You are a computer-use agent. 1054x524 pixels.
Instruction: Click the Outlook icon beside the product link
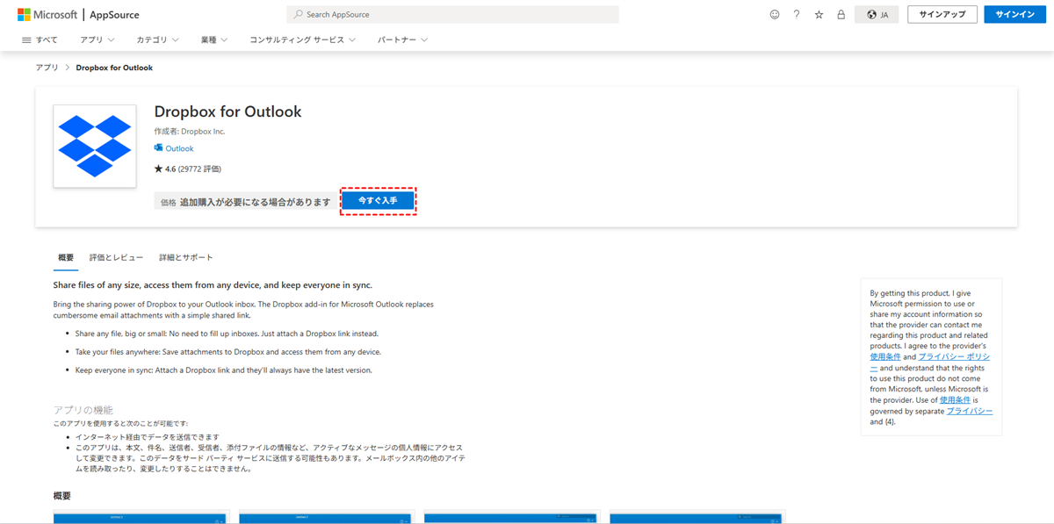(158, 148)
